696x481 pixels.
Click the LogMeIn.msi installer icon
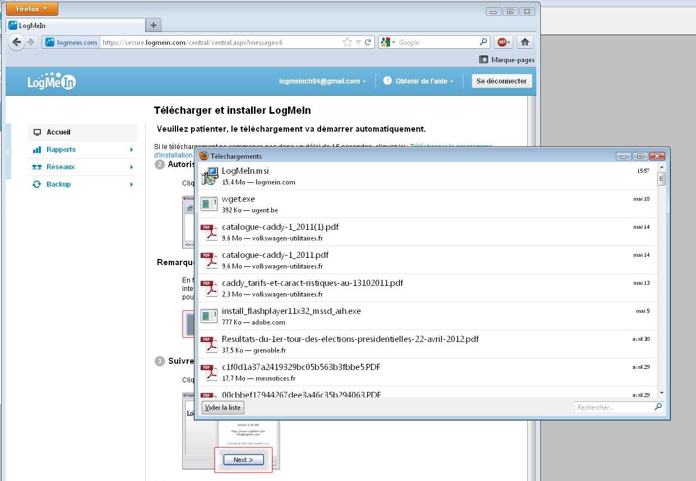pyautogui.click(x=210, y=176)
